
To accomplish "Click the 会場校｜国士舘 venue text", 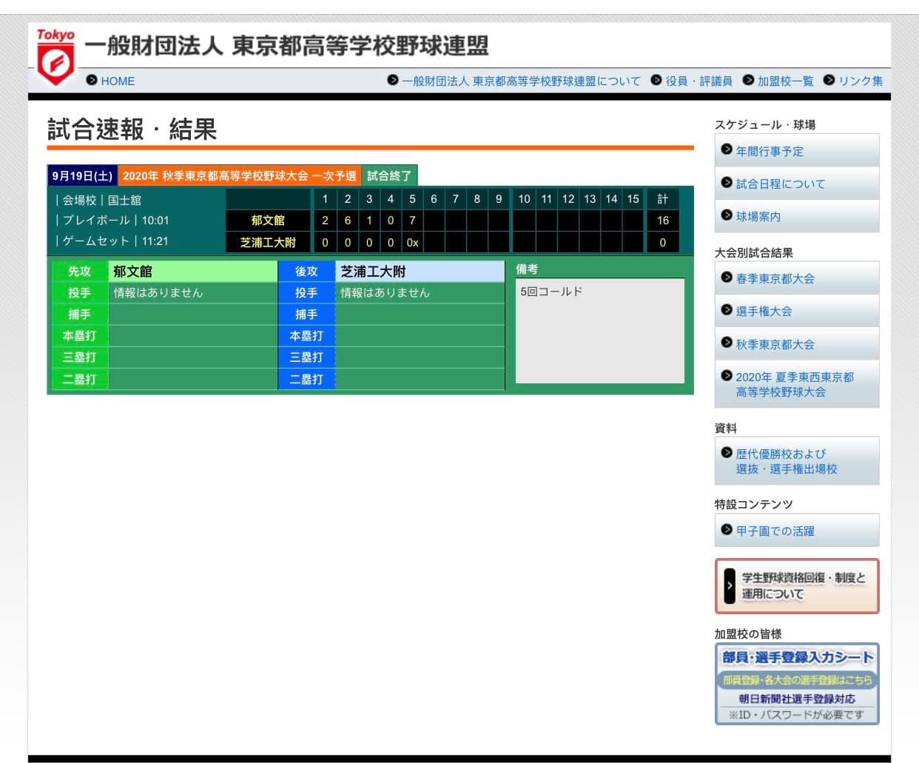I will click(x=98, y=200).
